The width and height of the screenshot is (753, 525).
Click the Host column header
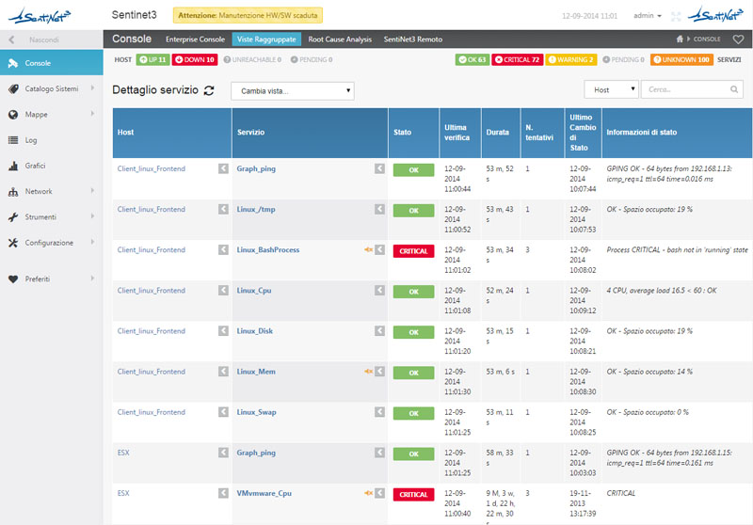pos(172,133)
